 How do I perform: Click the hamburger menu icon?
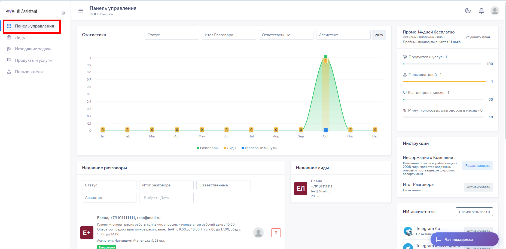pyautogui.click(x=81, y=11)
